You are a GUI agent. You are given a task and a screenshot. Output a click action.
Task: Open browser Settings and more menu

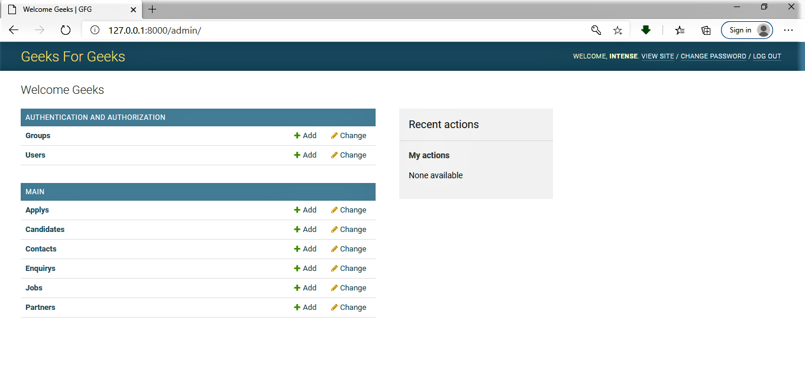788,30
